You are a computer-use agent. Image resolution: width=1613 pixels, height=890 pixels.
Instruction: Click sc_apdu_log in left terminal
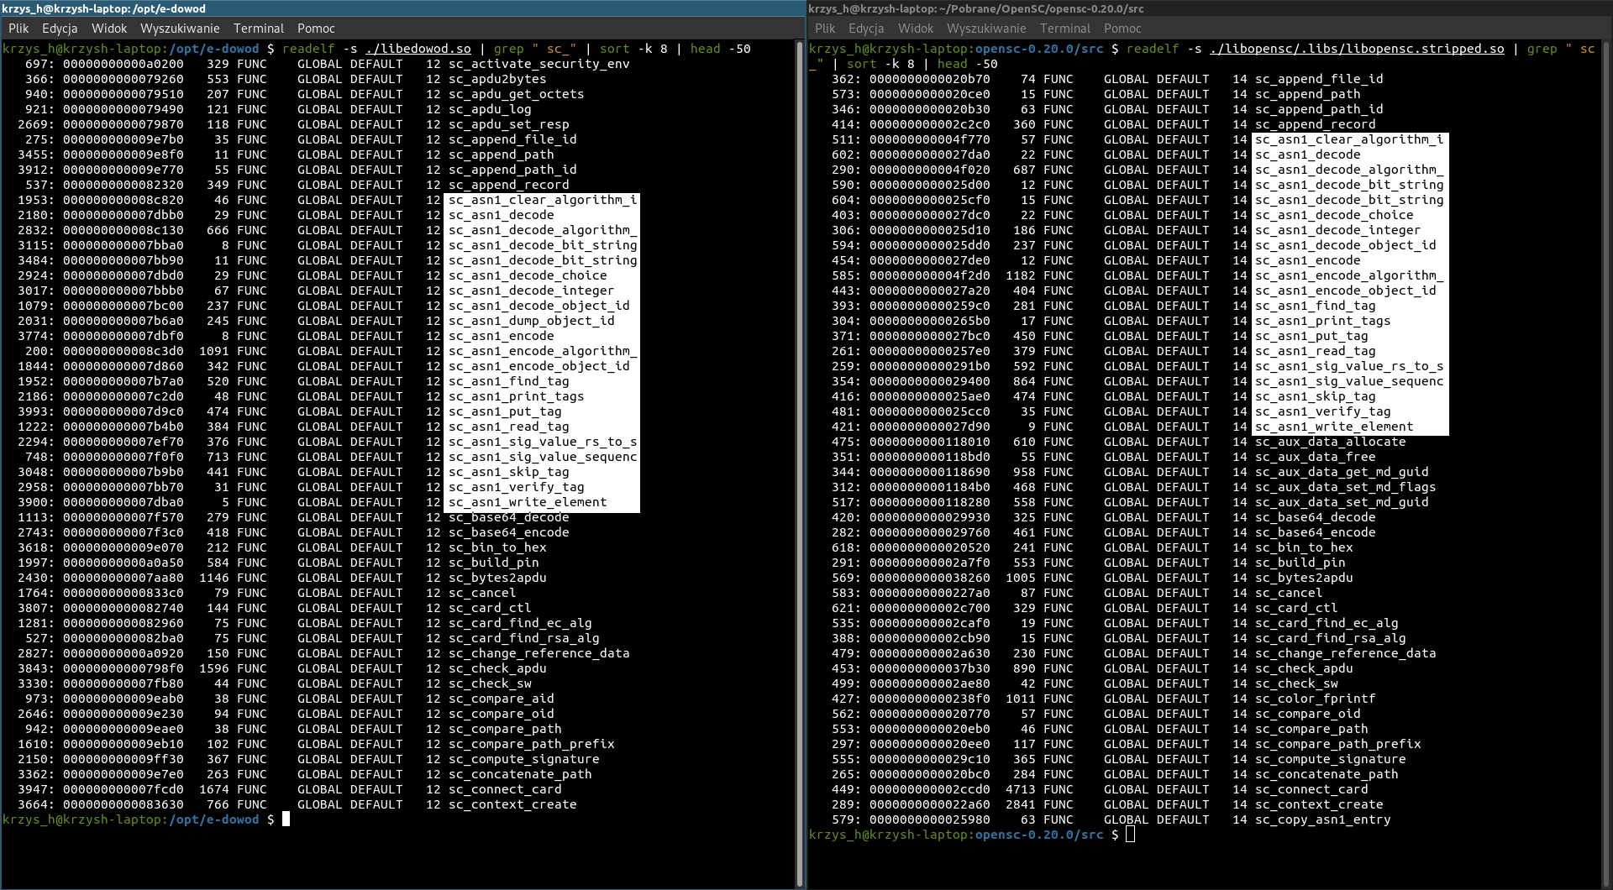pos(490,109)
